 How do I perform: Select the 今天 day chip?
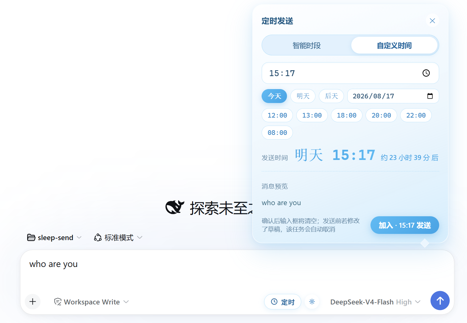tap(274, 96)
